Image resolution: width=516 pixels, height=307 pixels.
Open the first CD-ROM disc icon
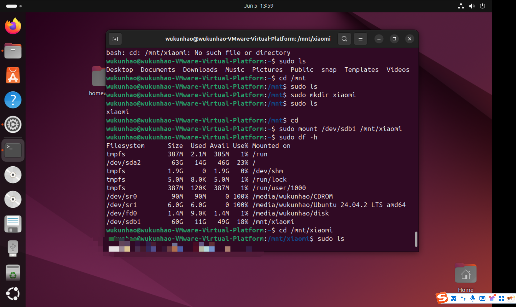pos(13,175)
